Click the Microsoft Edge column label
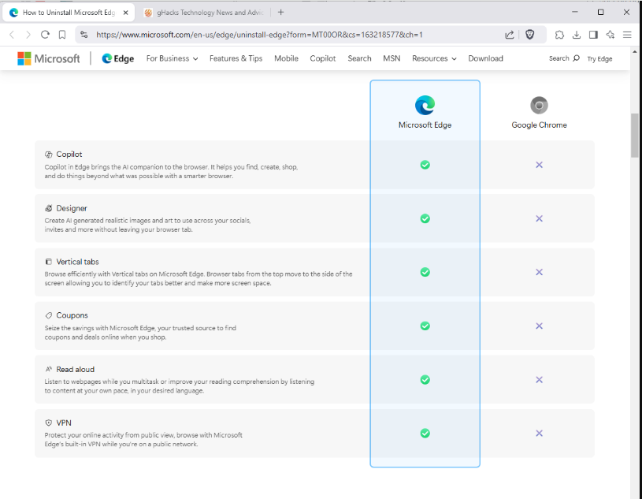642x499 pixels. (x=425, y=125)
